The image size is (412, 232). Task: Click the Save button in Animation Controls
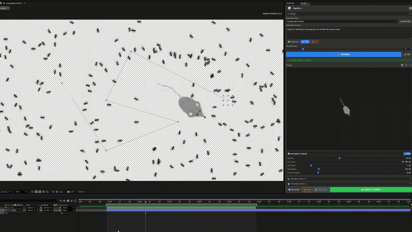[x=407, y=153]
